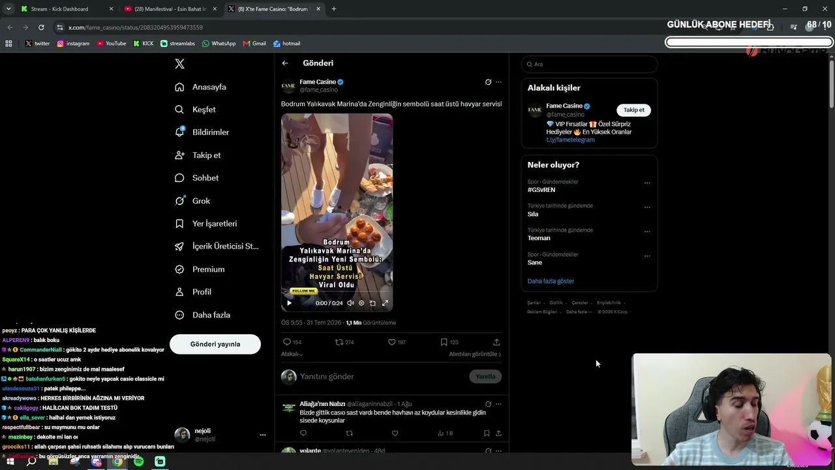Click the Gönderi yayınla button

click(215, 344)
